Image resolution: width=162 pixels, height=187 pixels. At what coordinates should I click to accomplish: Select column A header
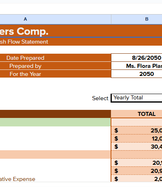[55, 19]
